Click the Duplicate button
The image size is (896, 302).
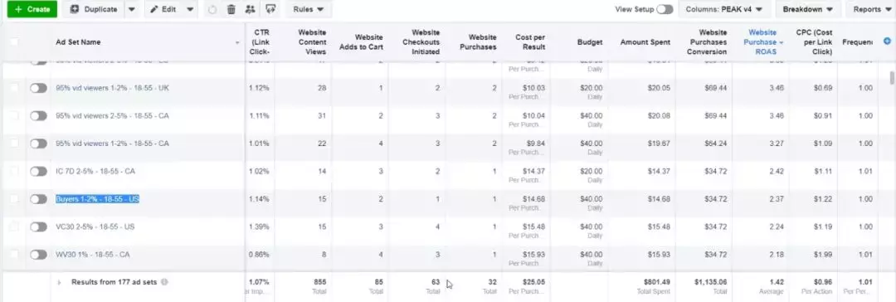point(94,9)
